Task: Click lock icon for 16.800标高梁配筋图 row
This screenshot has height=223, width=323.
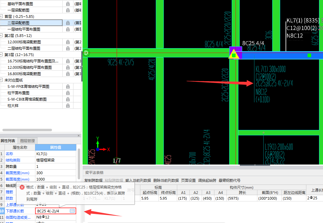Action: [68, 74]
